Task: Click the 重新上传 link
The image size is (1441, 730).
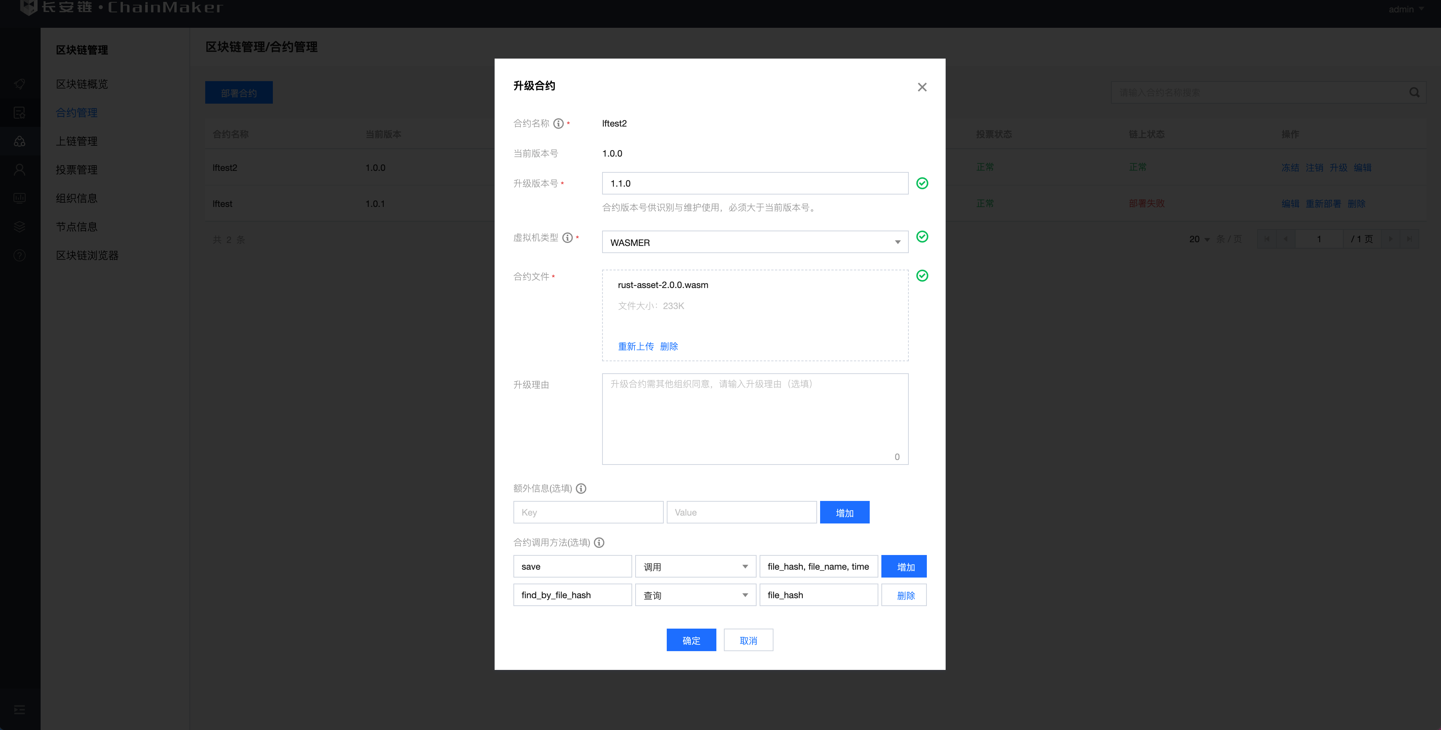Action: [636, 347]
